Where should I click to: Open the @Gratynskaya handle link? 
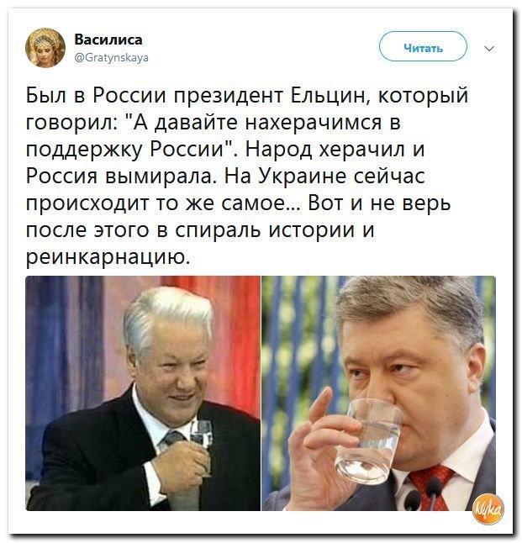pos(112,57)
